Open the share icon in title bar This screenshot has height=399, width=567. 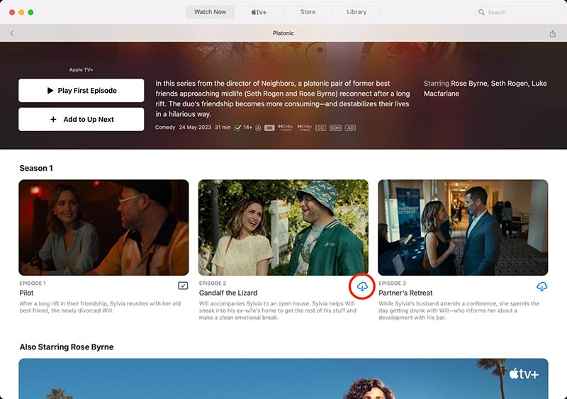pos(553,33)
